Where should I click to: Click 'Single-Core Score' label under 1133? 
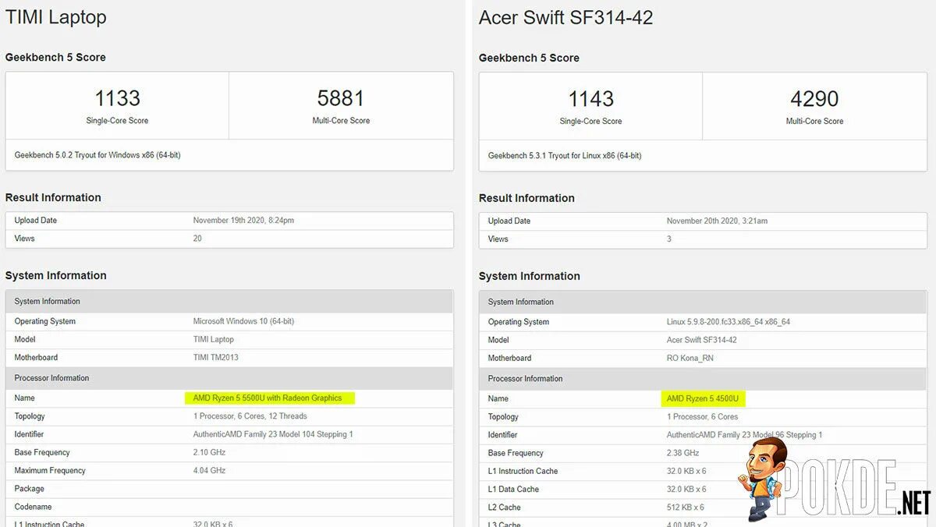coord(117,121)
